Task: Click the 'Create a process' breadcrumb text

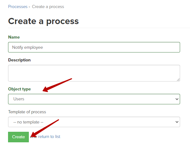Action: point(48,7)
